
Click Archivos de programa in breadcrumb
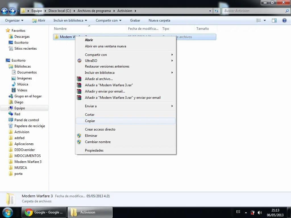click(x=94, y=11)
